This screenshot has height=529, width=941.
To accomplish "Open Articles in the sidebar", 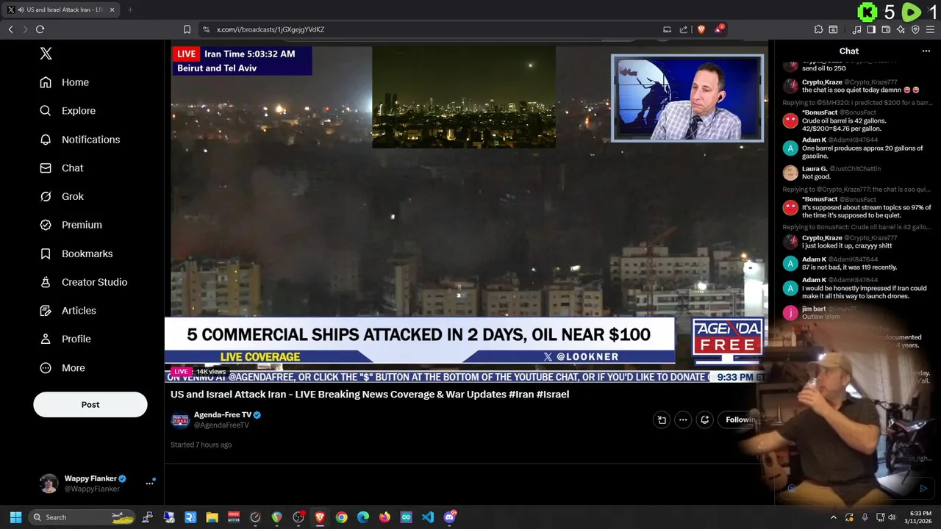I will (68, 311).
